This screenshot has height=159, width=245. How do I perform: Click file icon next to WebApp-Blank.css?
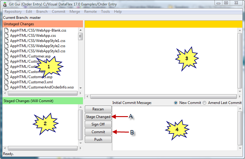click(x=7, y=30)
